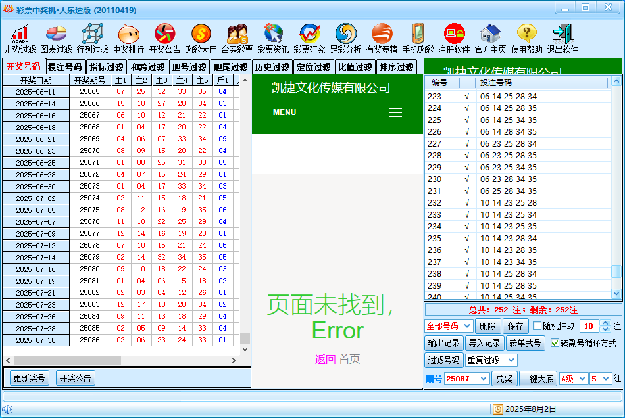Click the 图表过滤 pie chart icon

coord(56,39)
